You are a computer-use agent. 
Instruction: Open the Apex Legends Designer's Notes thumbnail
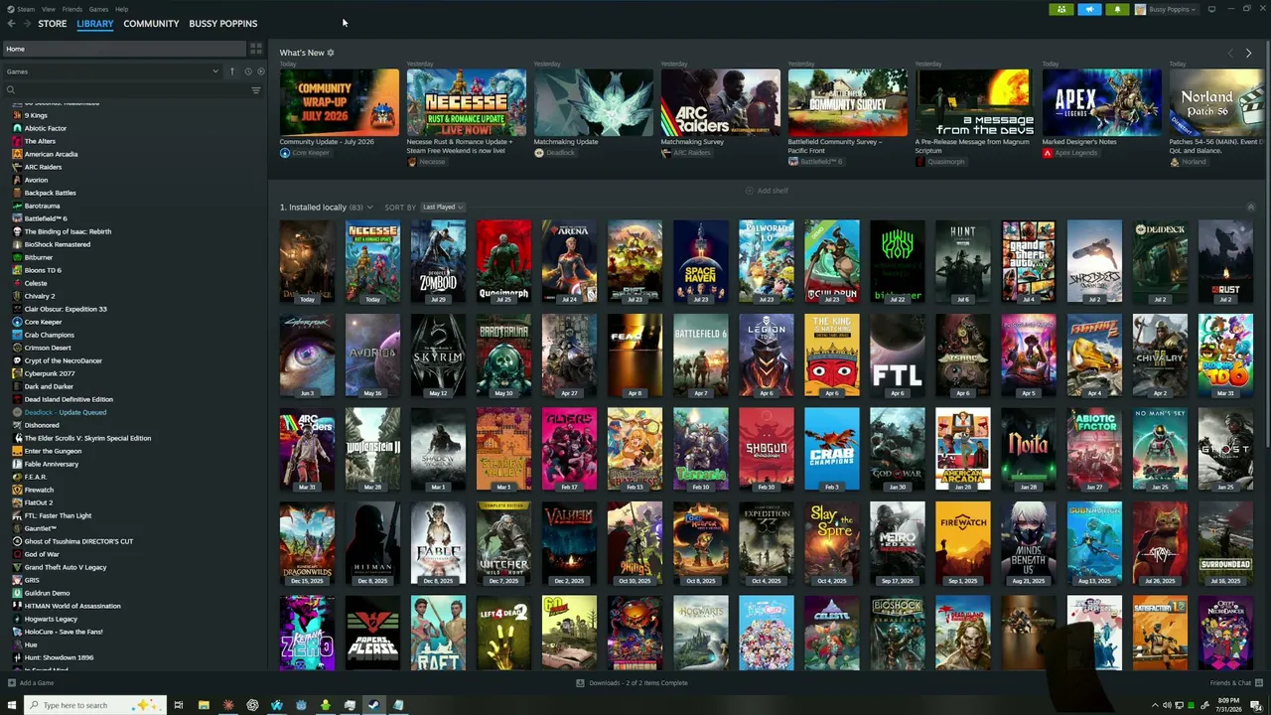[1102, 102]
